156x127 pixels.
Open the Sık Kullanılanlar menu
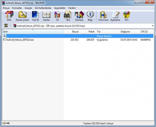(x=43, y=8)
